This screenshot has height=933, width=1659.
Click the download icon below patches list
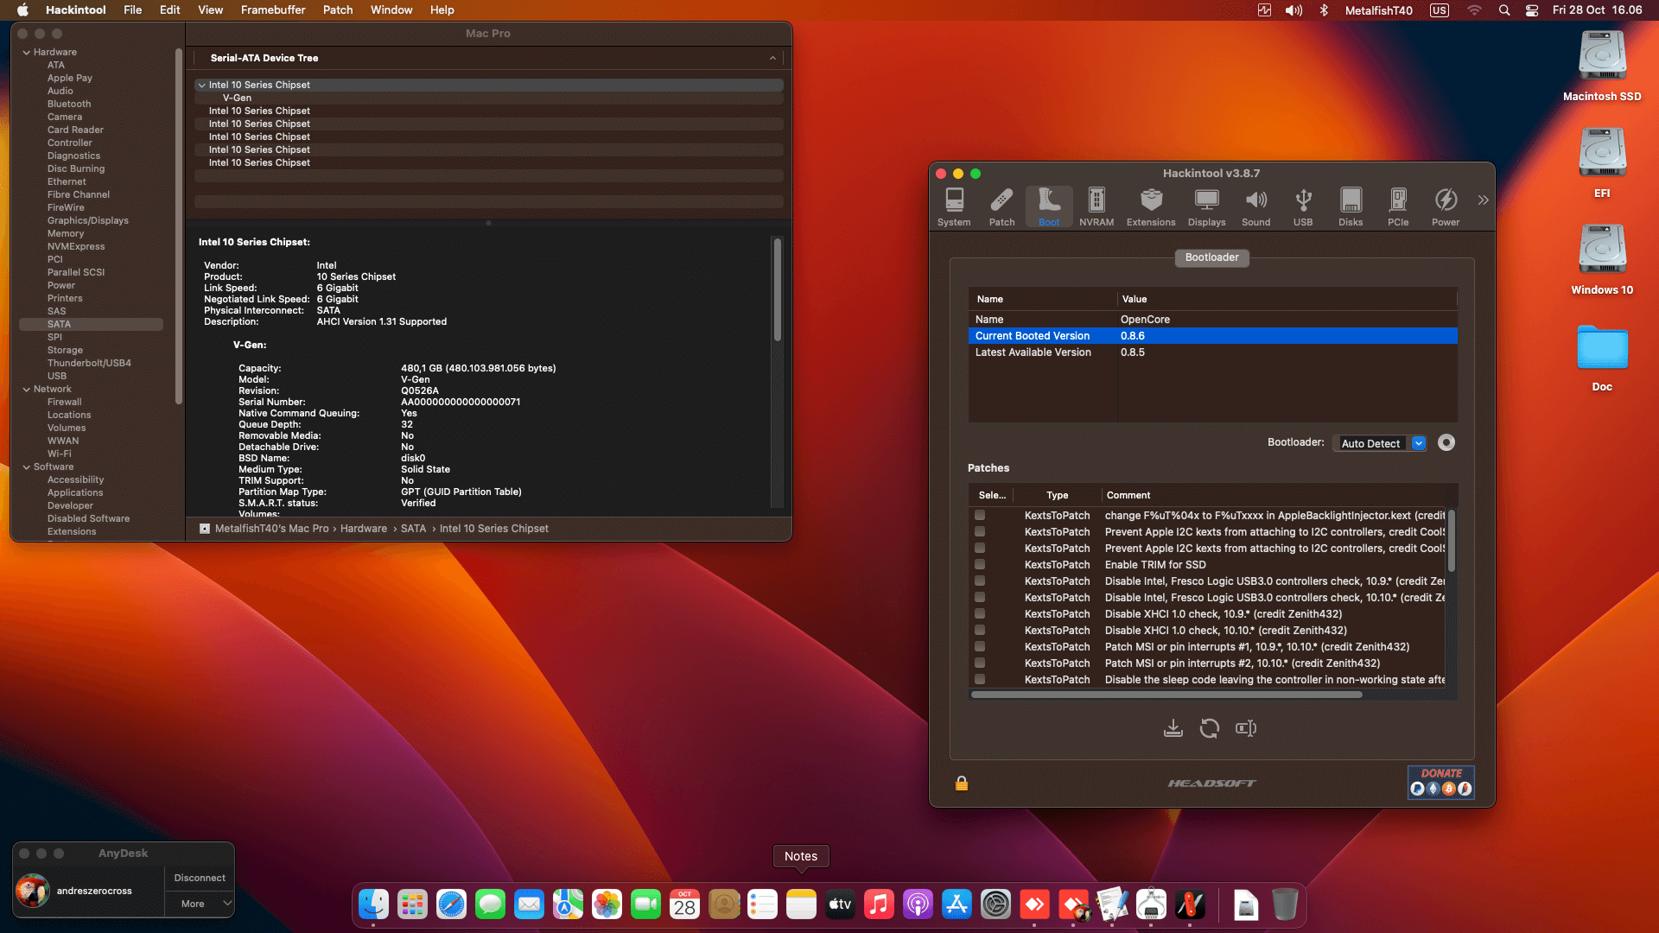pos(1173,728)
